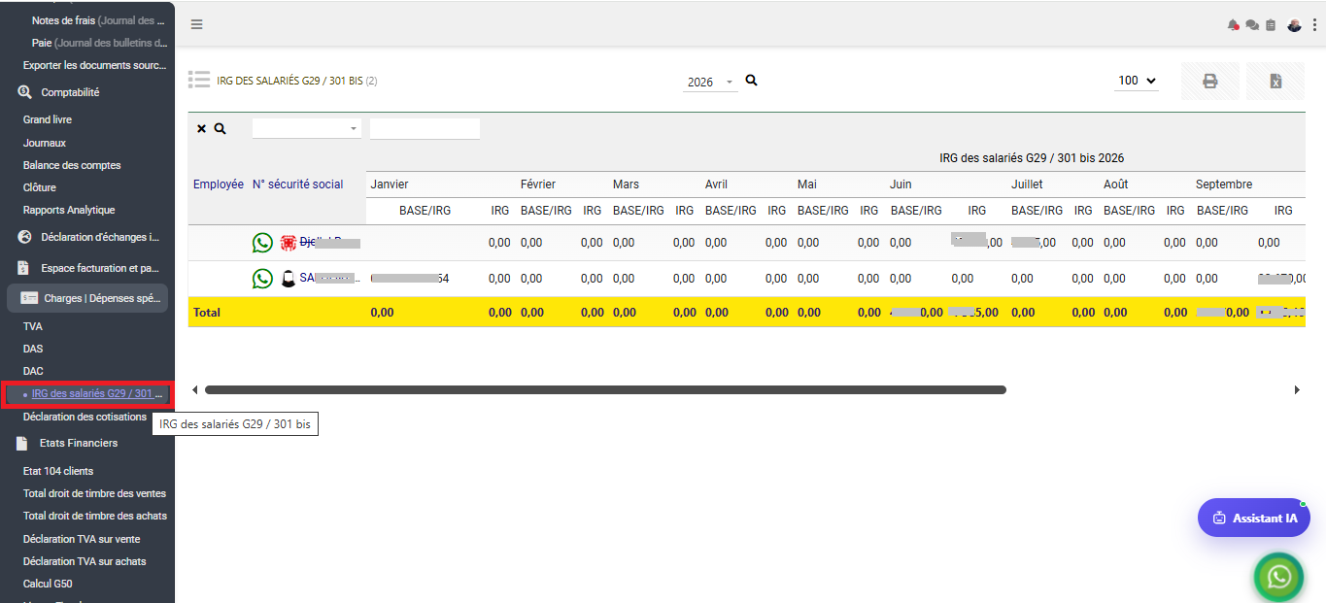Image resolution: width=1326 pixels, height=603 pixels.
Task: Open the three-dot options menu
Action: pos(1314,25)
